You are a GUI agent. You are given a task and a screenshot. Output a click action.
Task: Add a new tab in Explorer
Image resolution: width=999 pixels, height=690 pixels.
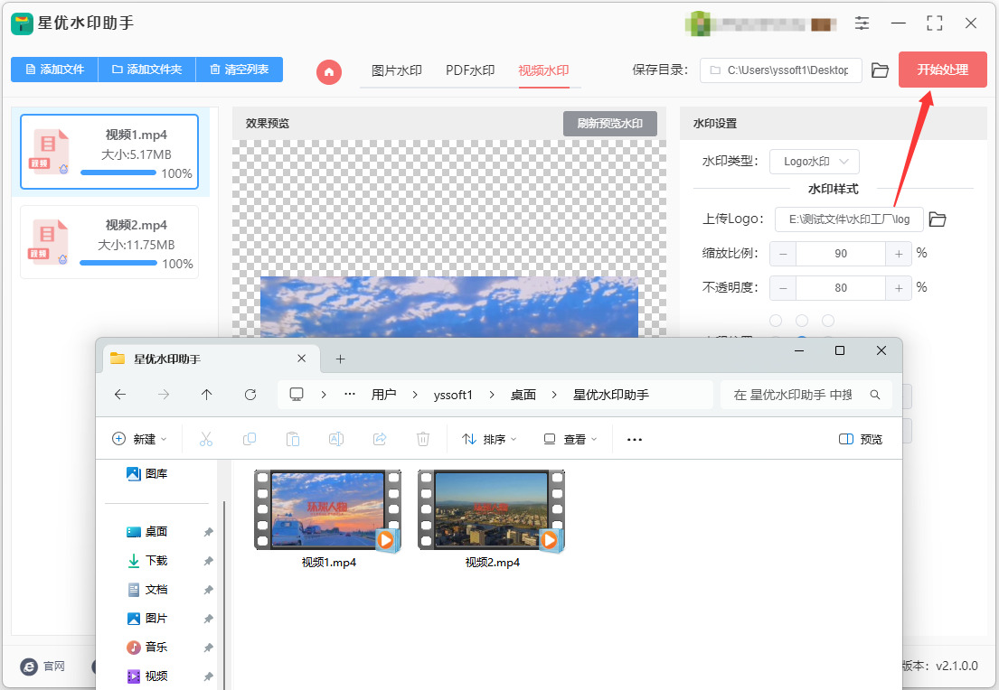(340, 359)
